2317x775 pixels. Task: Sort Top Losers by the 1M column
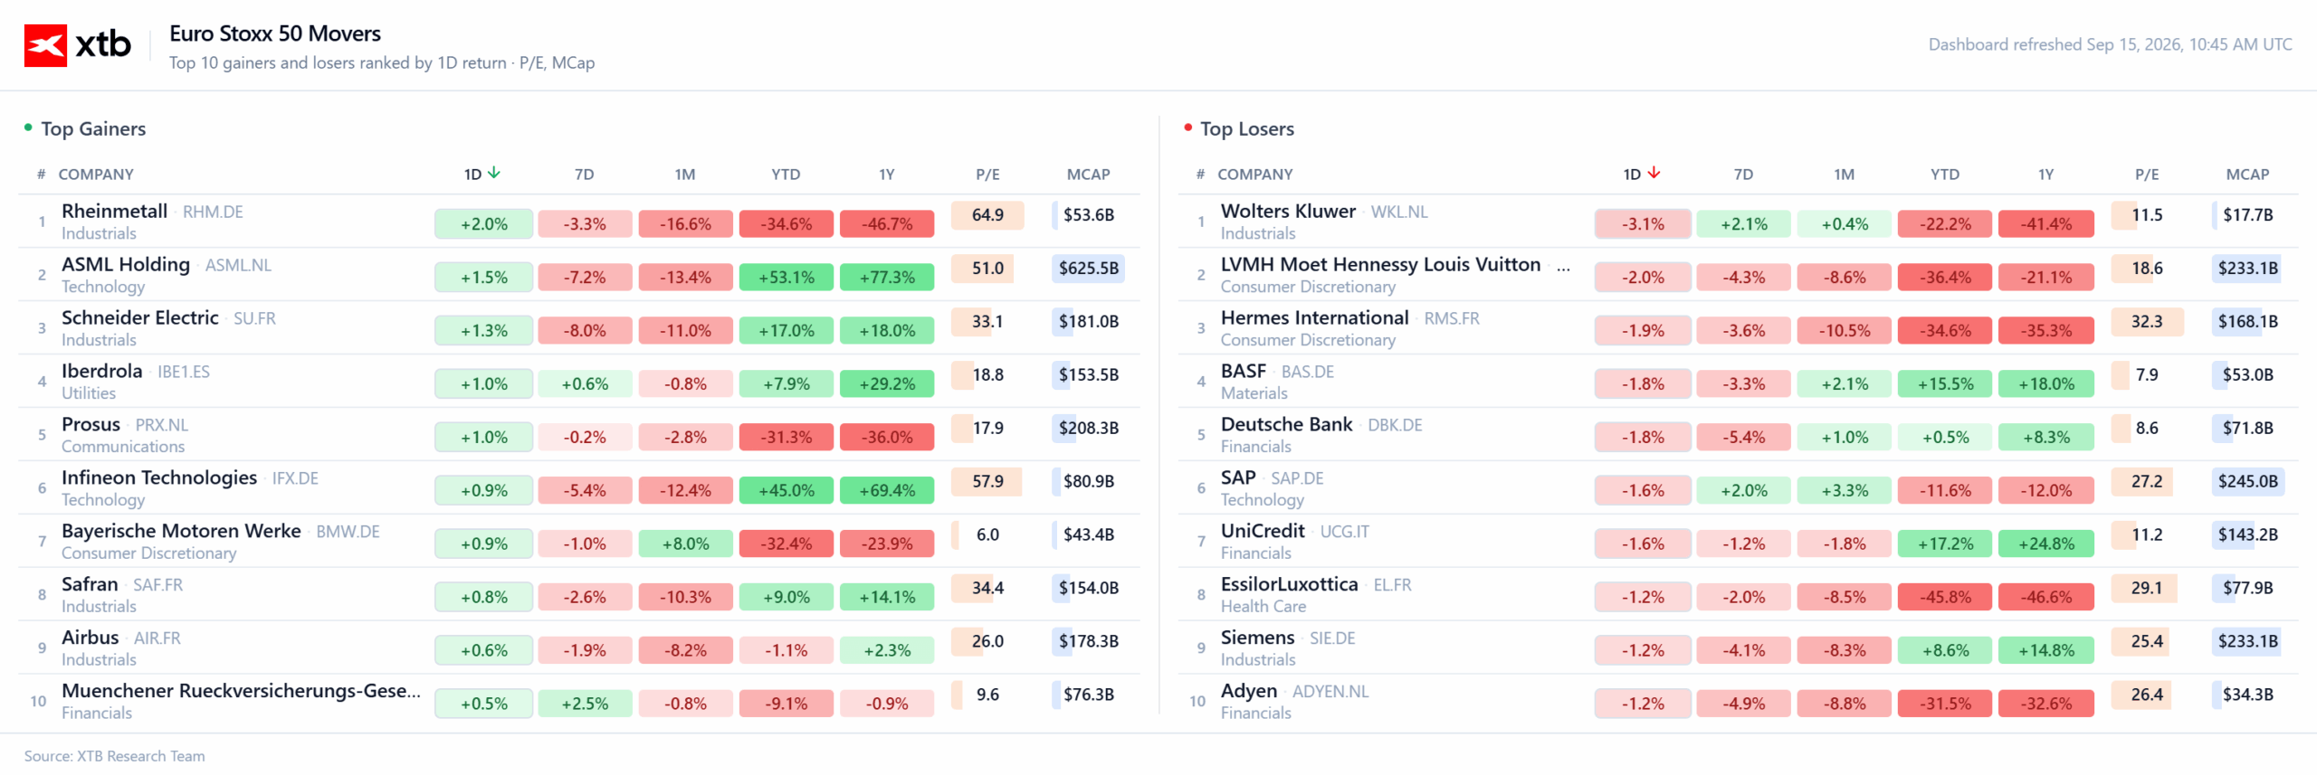point(1844,175)
